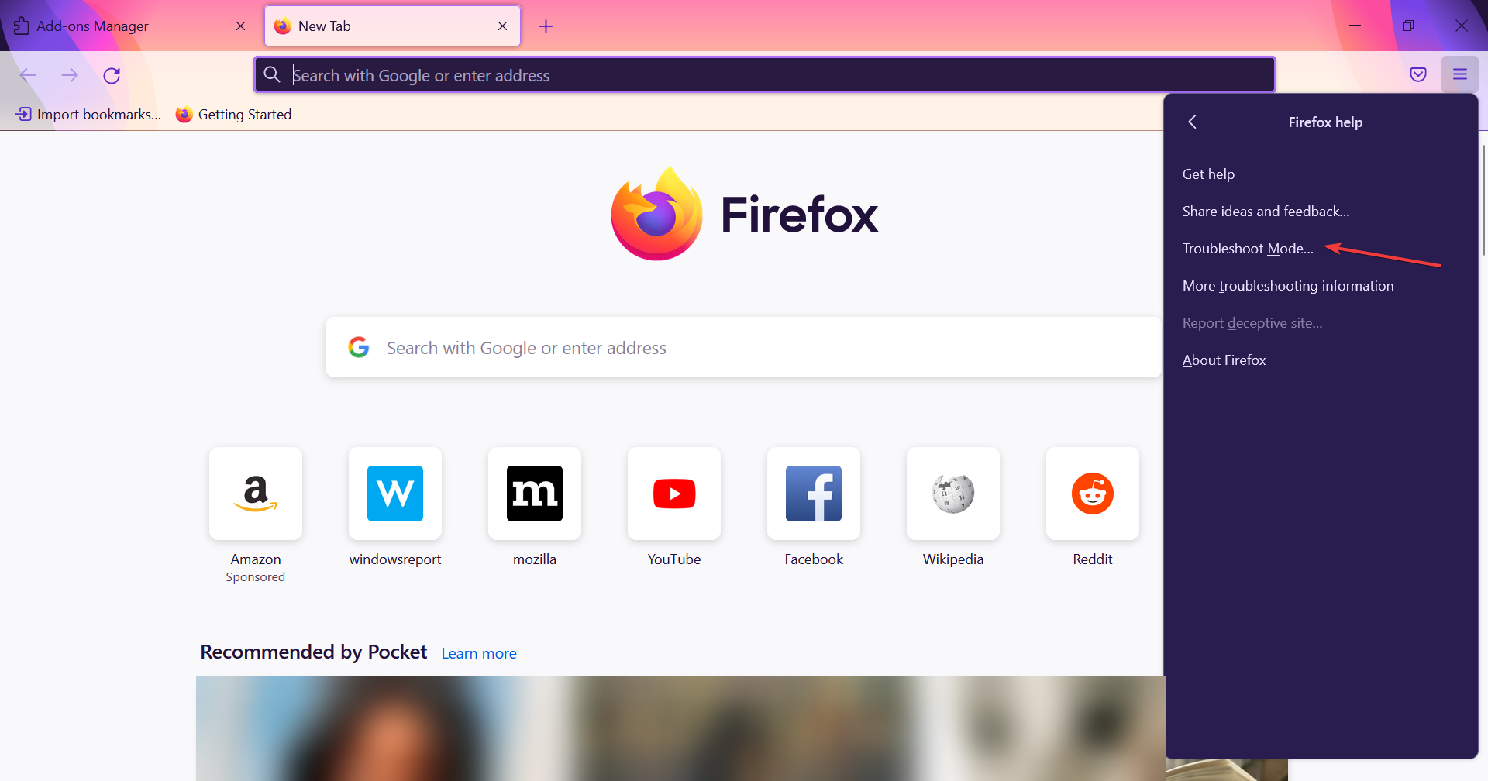Image resolution: width=1488 pixels, height=781 pixels.
Task: Click the Firefox logo on the page
Action: 657,214
